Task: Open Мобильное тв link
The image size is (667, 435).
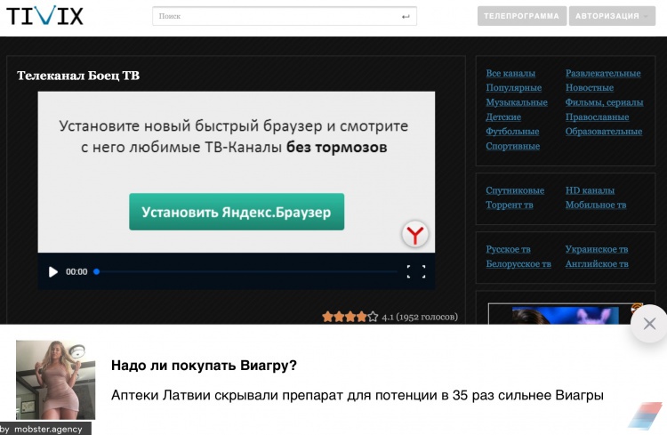Action: coord(596,205)
